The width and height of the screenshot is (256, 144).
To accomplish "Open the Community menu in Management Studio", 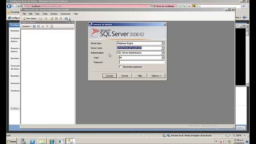I will tap(66, 14).
